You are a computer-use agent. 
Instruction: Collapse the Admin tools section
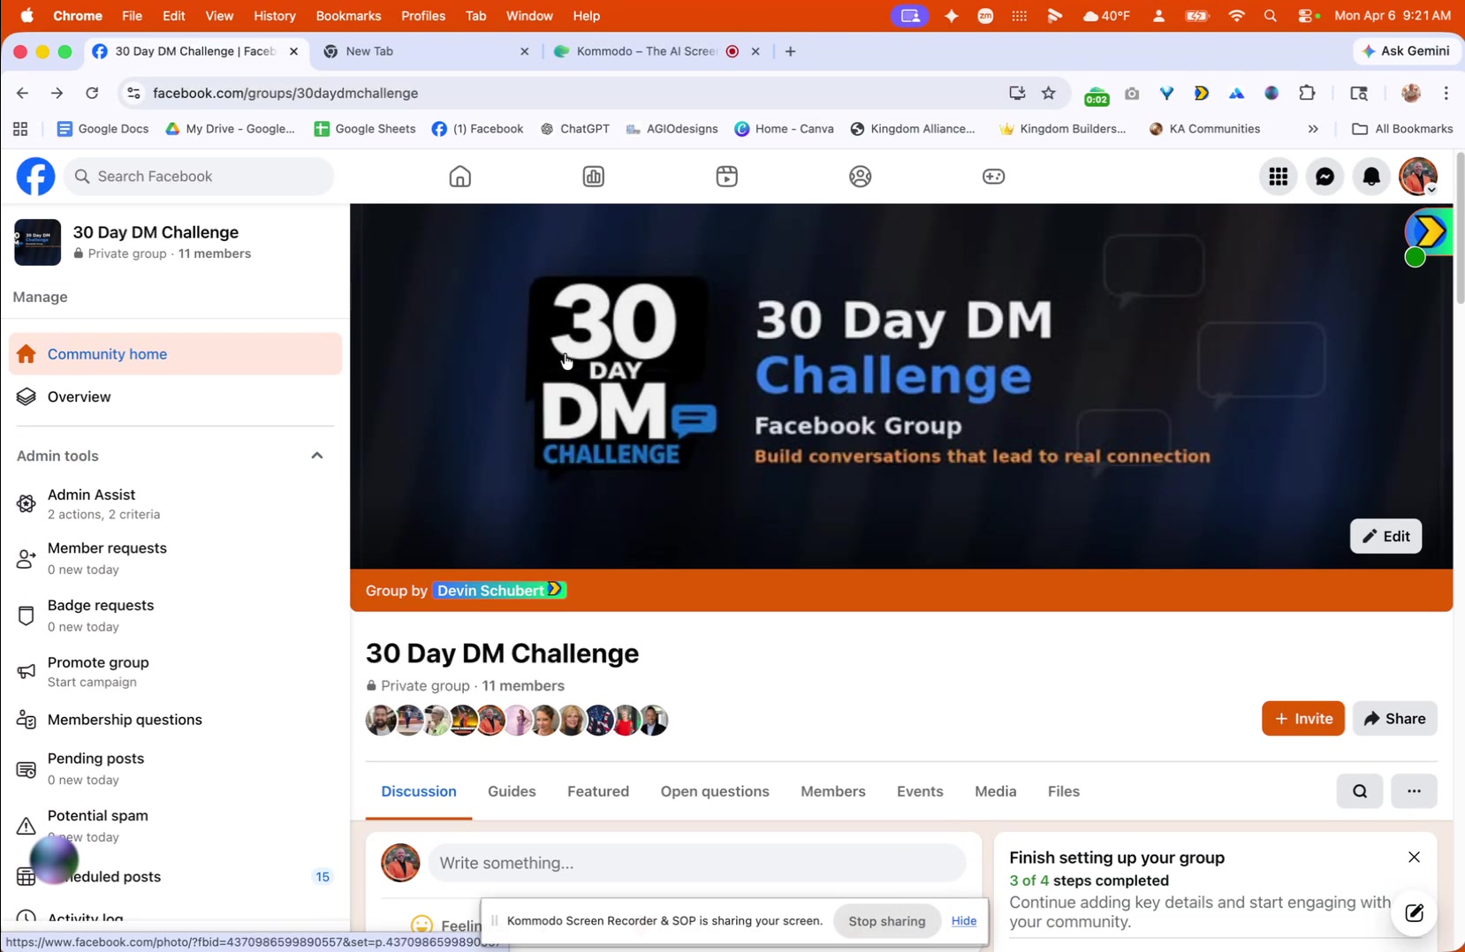(x=317, y=456)
